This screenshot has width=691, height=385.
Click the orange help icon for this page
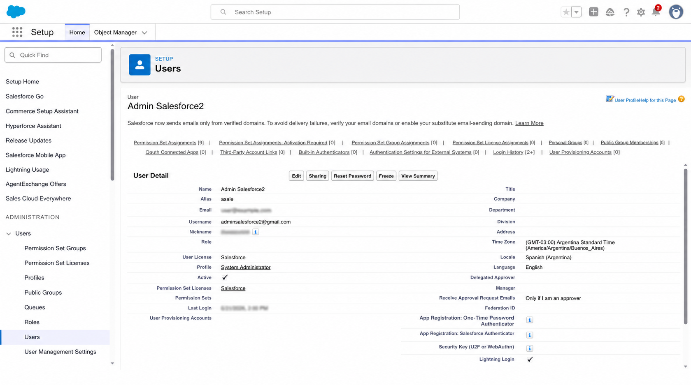click(681, 99)
